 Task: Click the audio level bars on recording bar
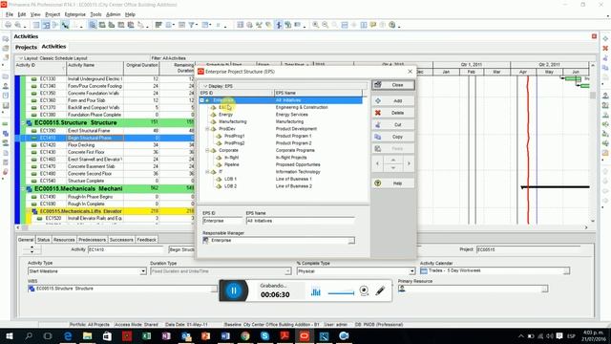[x=316, y=291]
